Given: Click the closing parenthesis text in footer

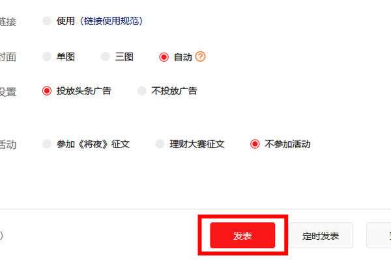Looking at the screenshot, I should tap(1, 235).
